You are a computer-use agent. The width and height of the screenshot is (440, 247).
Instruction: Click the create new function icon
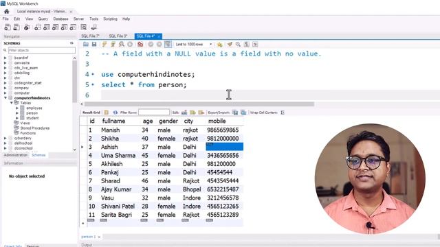tap(74, 27)
